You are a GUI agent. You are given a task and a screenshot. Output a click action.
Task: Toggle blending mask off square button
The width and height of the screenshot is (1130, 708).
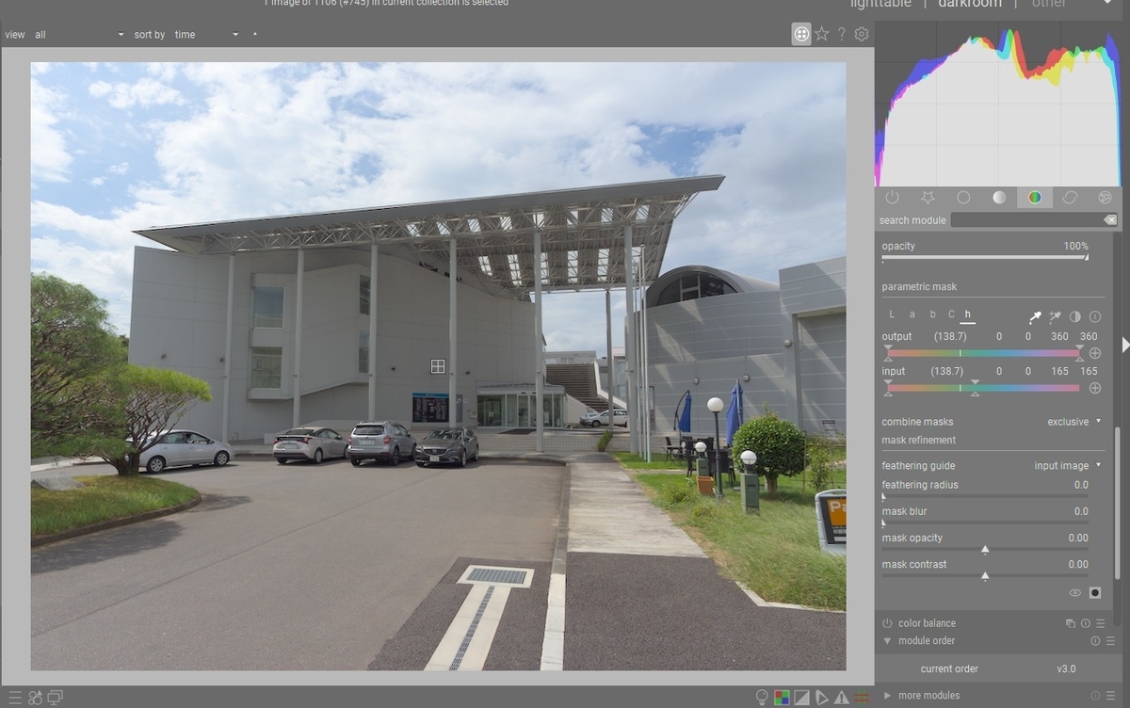point(1095,593)
